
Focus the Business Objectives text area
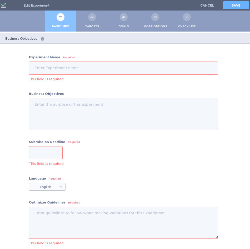pos(123,114)
